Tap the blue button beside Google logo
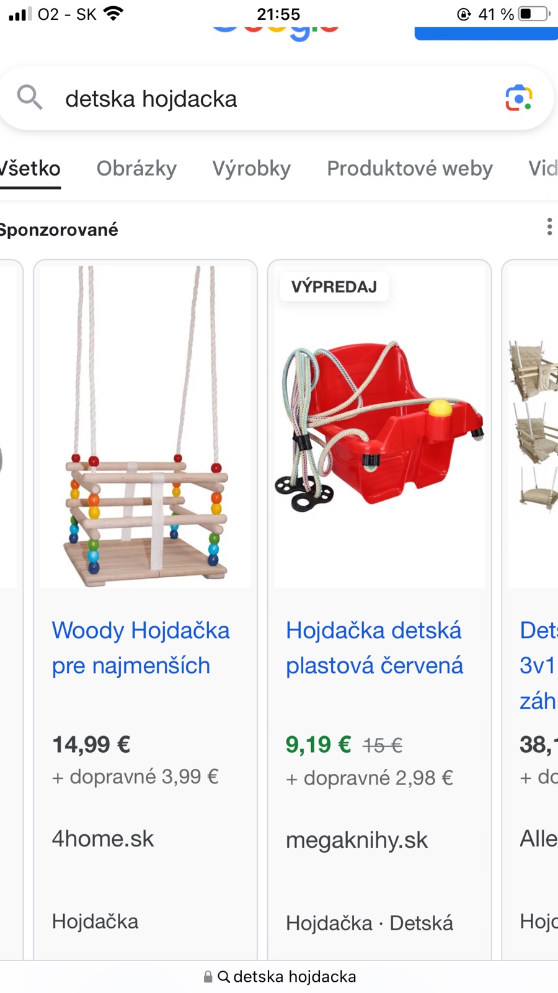The image size is (558, 993). 486,33
